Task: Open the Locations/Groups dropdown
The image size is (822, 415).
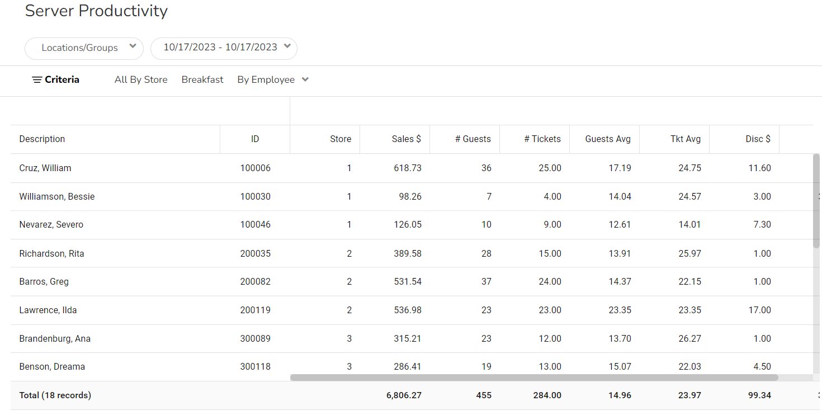Action: pyautogui.click(x=84, y=48)
